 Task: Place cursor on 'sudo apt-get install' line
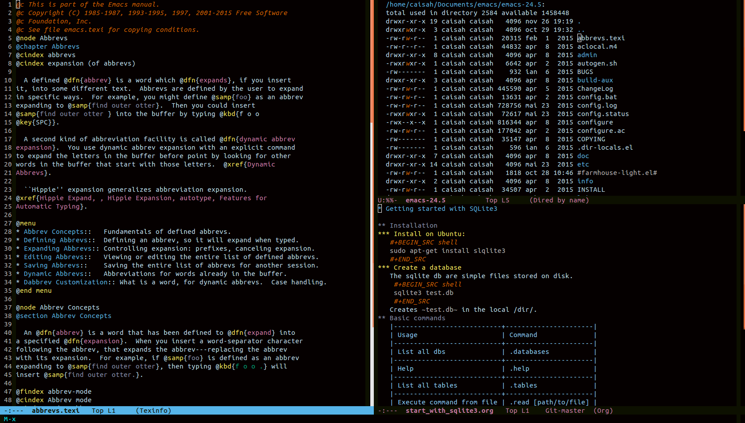(x=447, y=251)
